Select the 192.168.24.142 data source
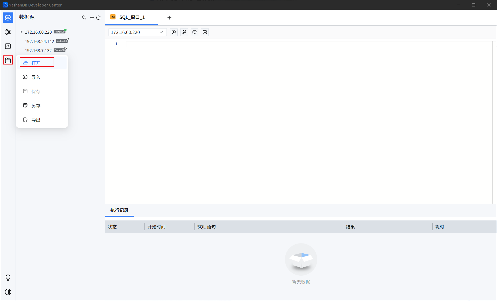The image size is (497, 301). point(39,41)
